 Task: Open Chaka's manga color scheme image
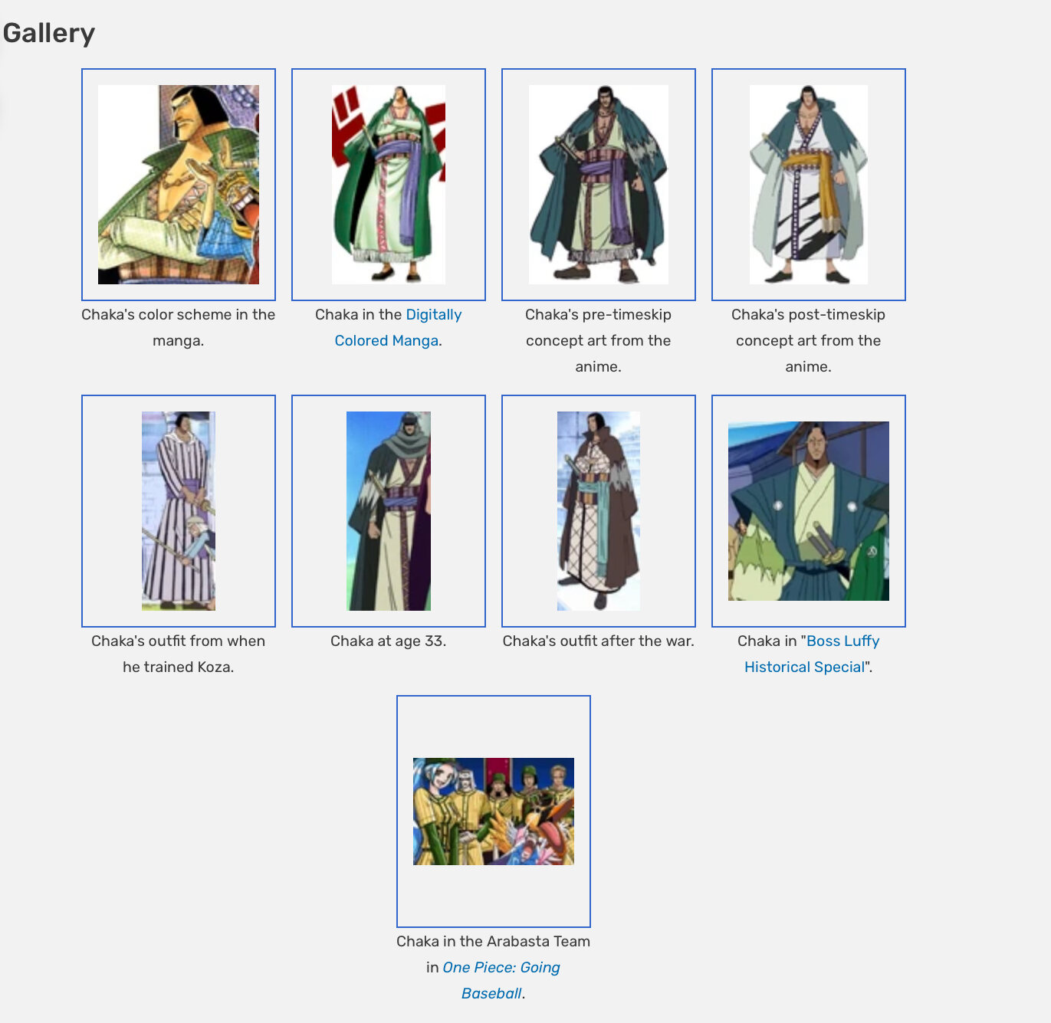click(179, 185)
